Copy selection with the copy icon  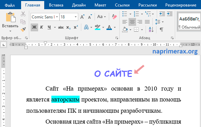[x=23, y=22]
